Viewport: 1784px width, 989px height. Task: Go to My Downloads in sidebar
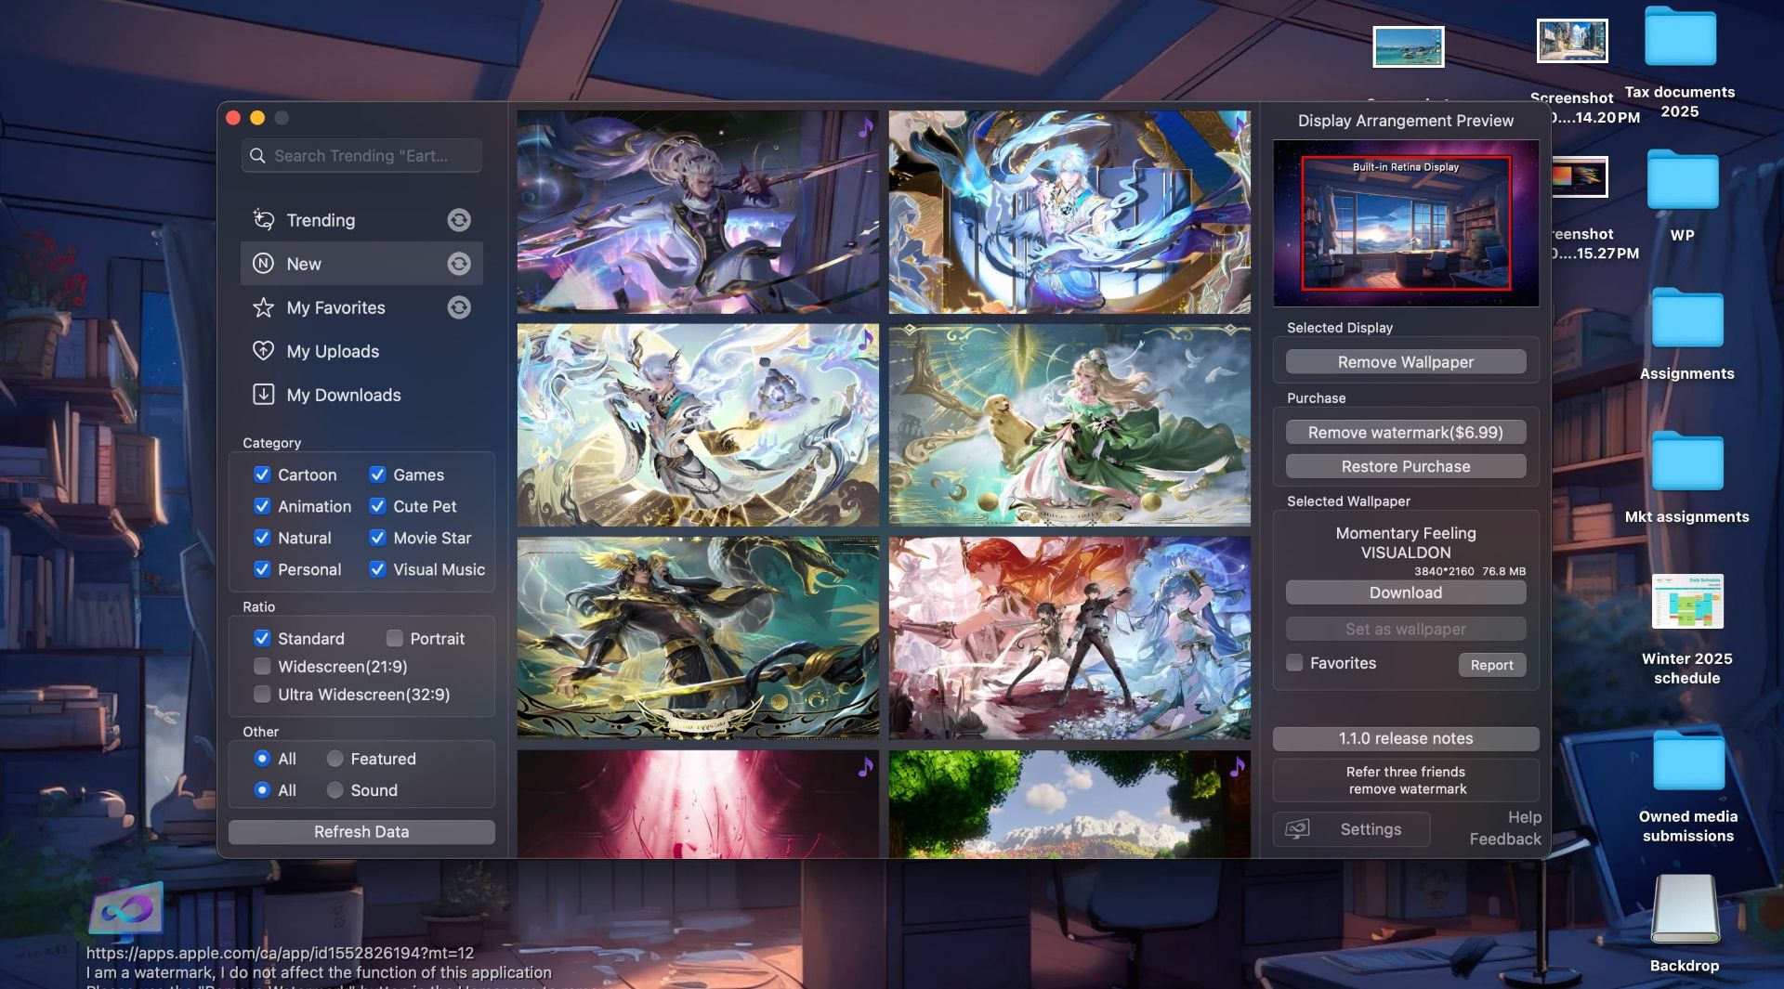343,395
